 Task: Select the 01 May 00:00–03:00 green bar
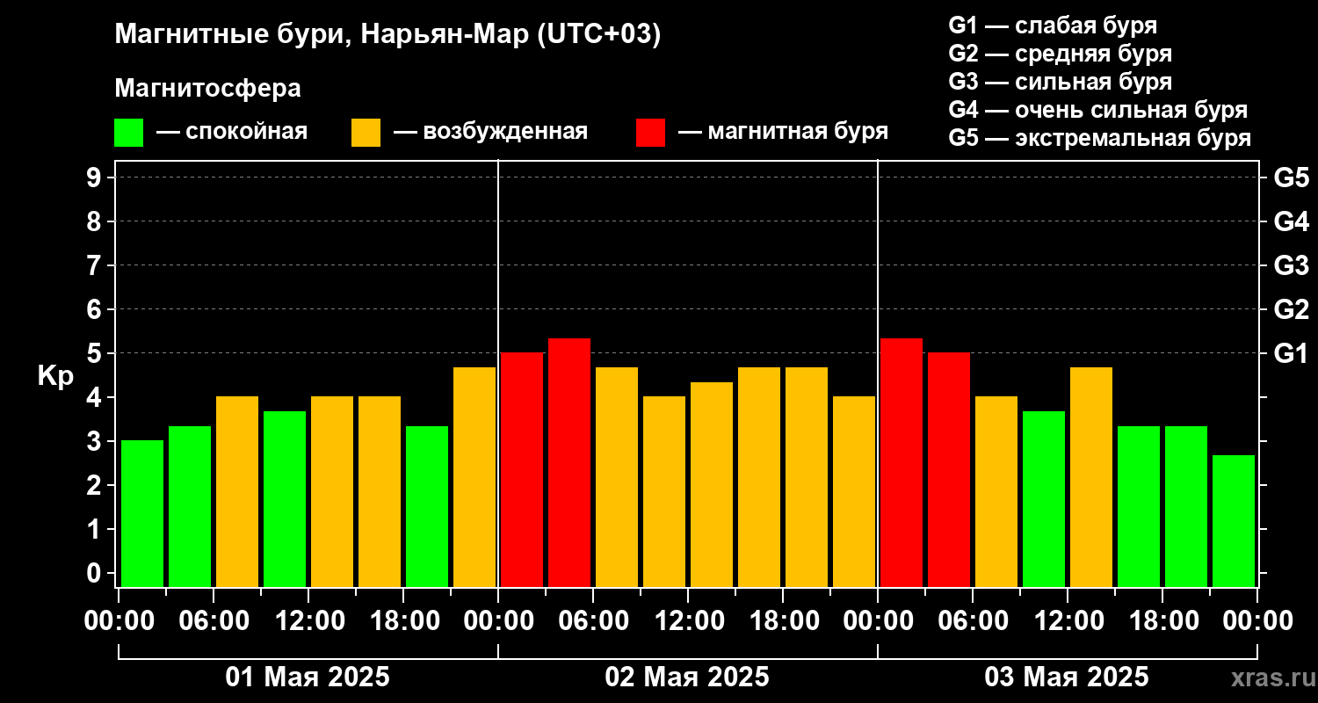[x=142, y=513]
